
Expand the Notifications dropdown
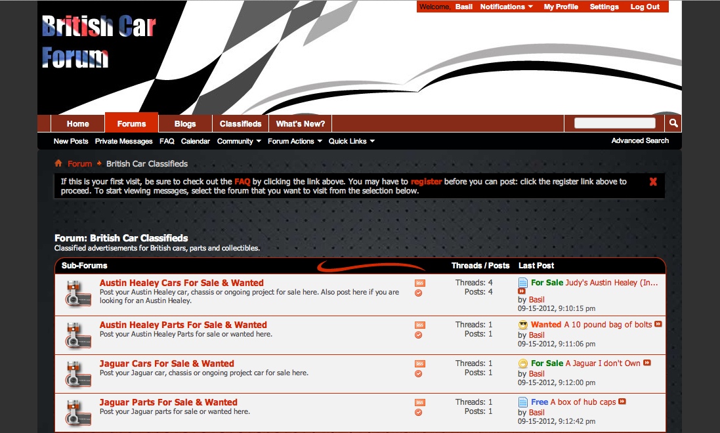tap(506, 7)
